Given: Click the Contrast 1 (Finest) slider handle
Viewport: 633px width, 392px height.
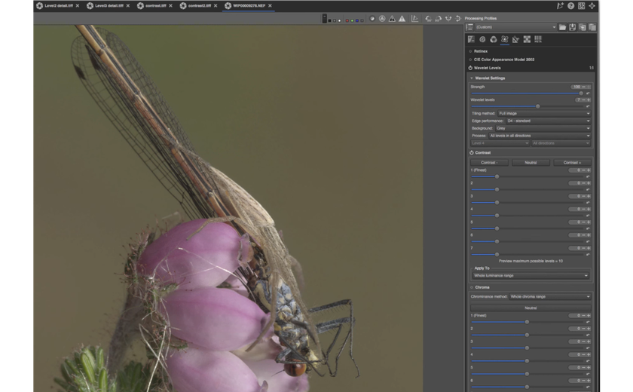Looking at the screenshot, I should pyautogui.click(x=497, y=176).
